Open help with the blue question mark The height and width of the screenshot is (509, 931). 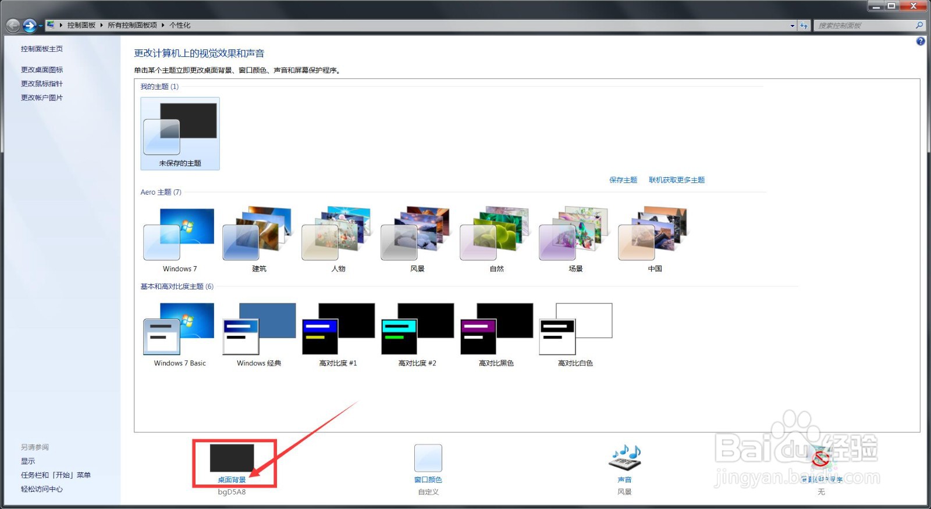921,41
